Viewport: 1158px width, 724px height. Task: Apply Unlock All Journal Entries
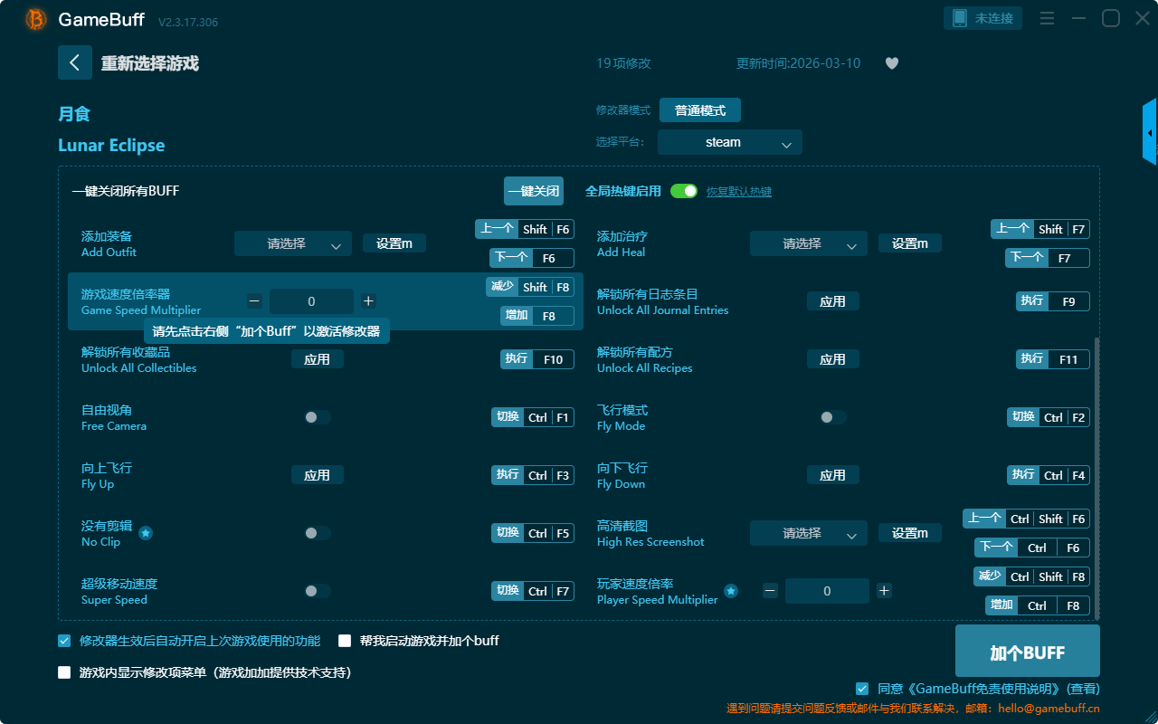832,301
